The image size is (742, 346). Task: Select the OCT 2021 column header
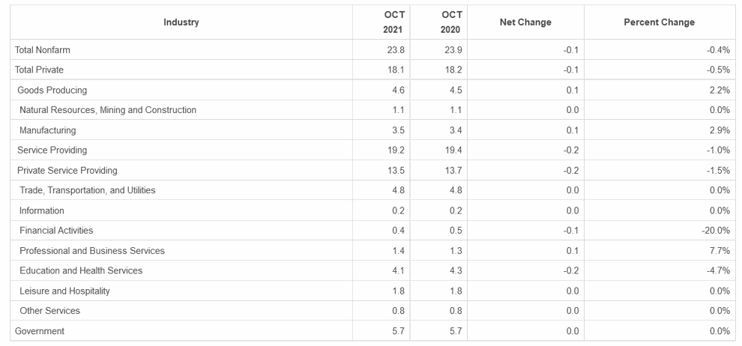393,22
